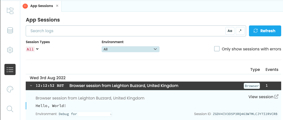Open the Session Types All dropdown
Image resolution: width=283 pixels, height=120 pixels.
33,49
